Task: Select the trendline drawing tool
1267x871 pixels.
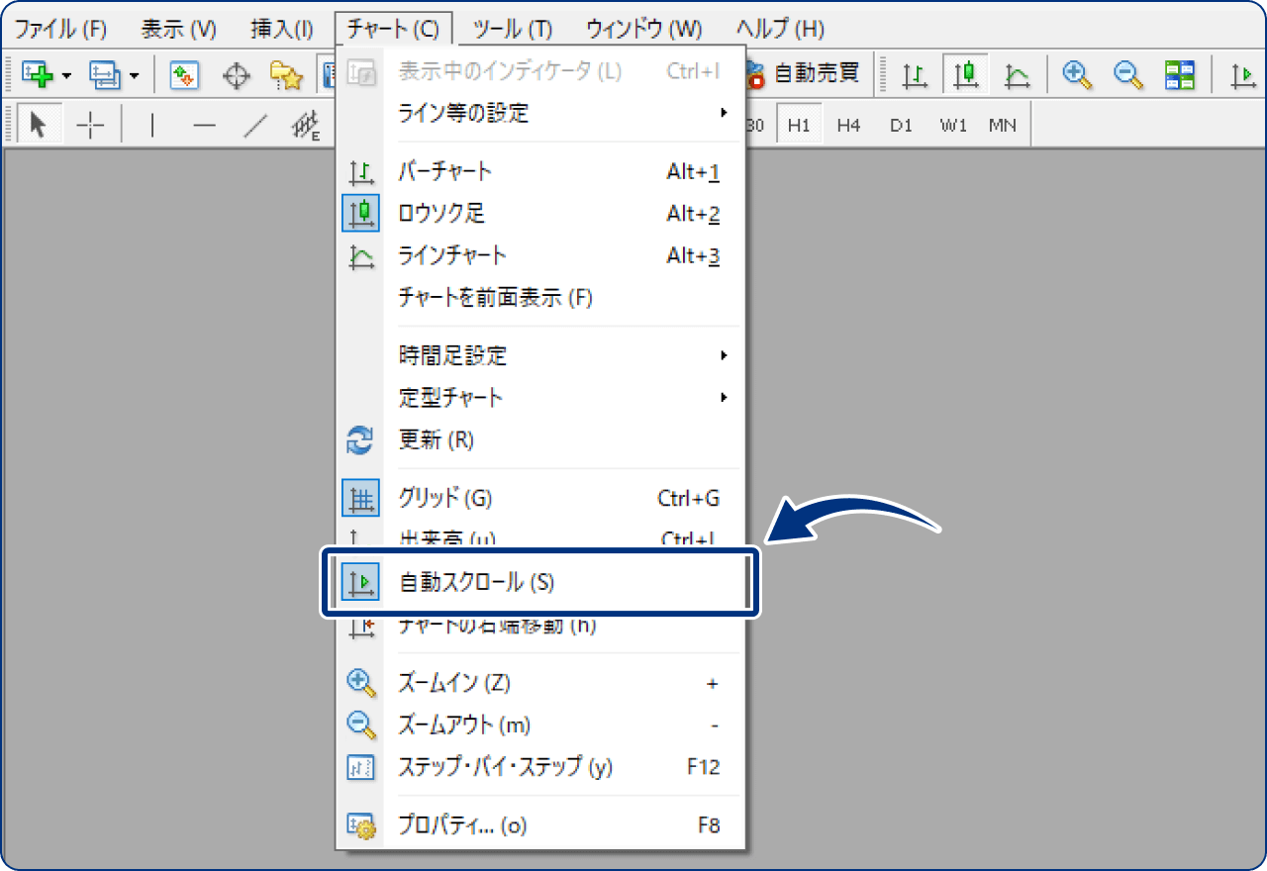Action: click(253, 125)
